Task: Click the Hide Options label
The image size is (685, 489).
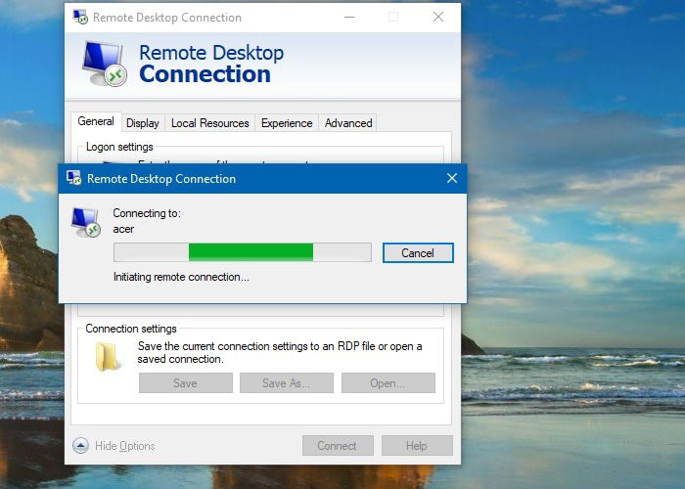Action: 125,446
